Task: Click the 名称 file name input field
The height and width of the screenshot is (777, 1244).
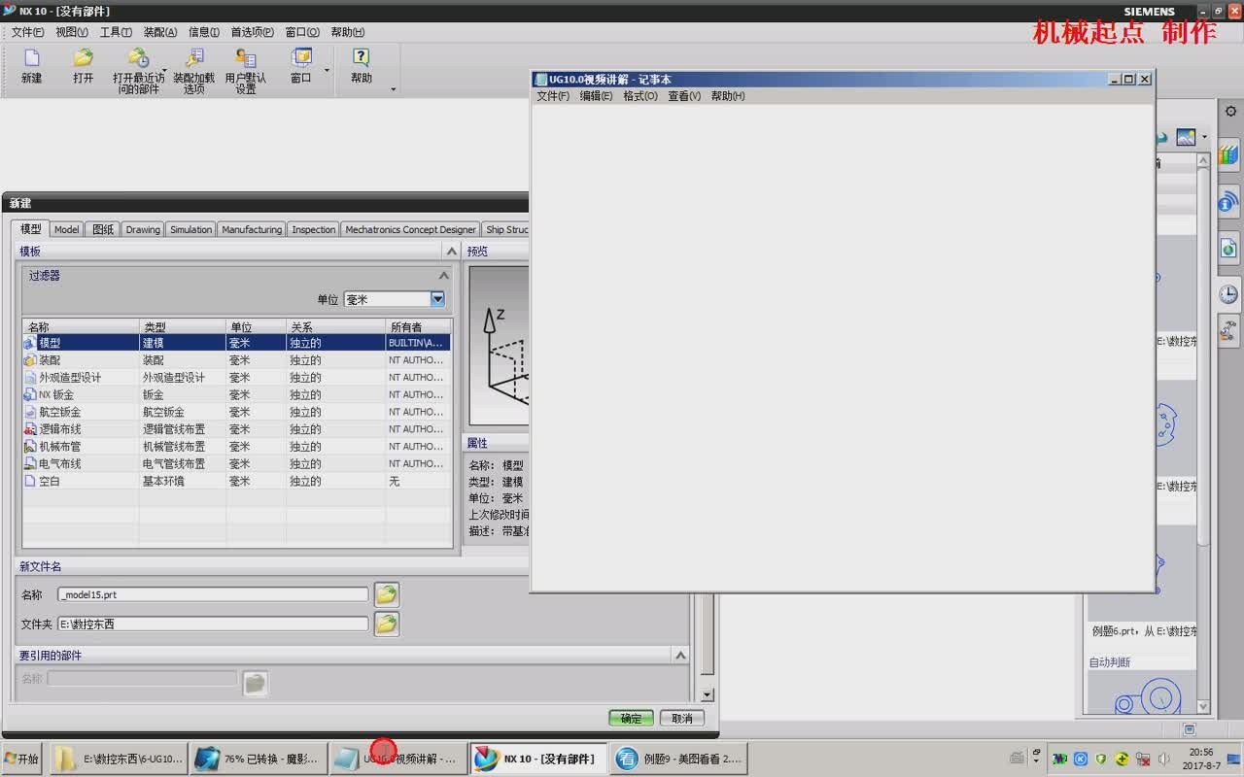Action: [x=214, y=594]
